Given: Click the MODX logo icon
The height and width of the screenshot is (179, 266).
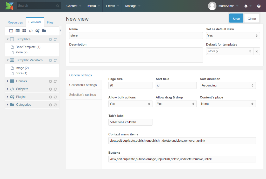Looking at the screenshot, I should [9, 6].
